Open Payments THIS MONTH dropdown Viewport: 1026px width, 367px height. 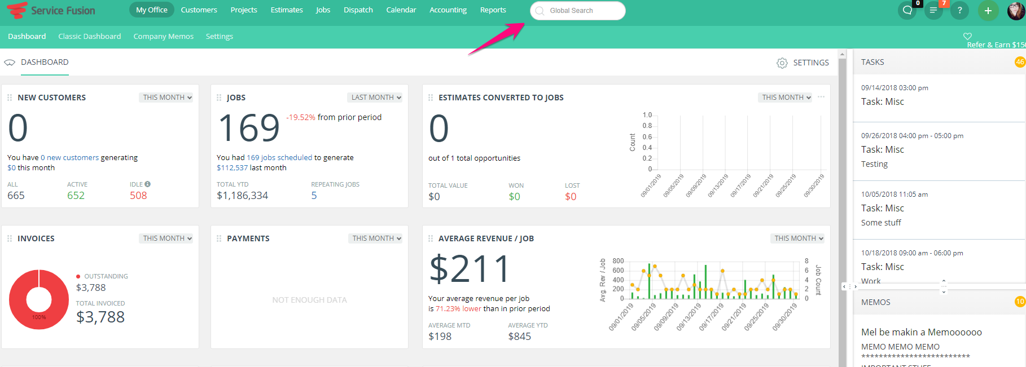tap(376, 238)
